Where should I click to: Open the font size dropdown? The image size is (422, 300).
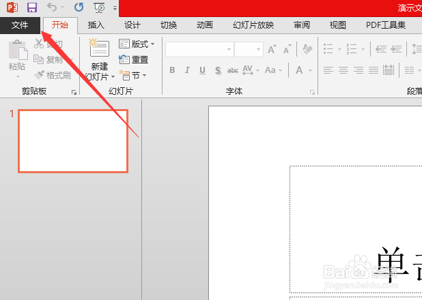(258, 50)
